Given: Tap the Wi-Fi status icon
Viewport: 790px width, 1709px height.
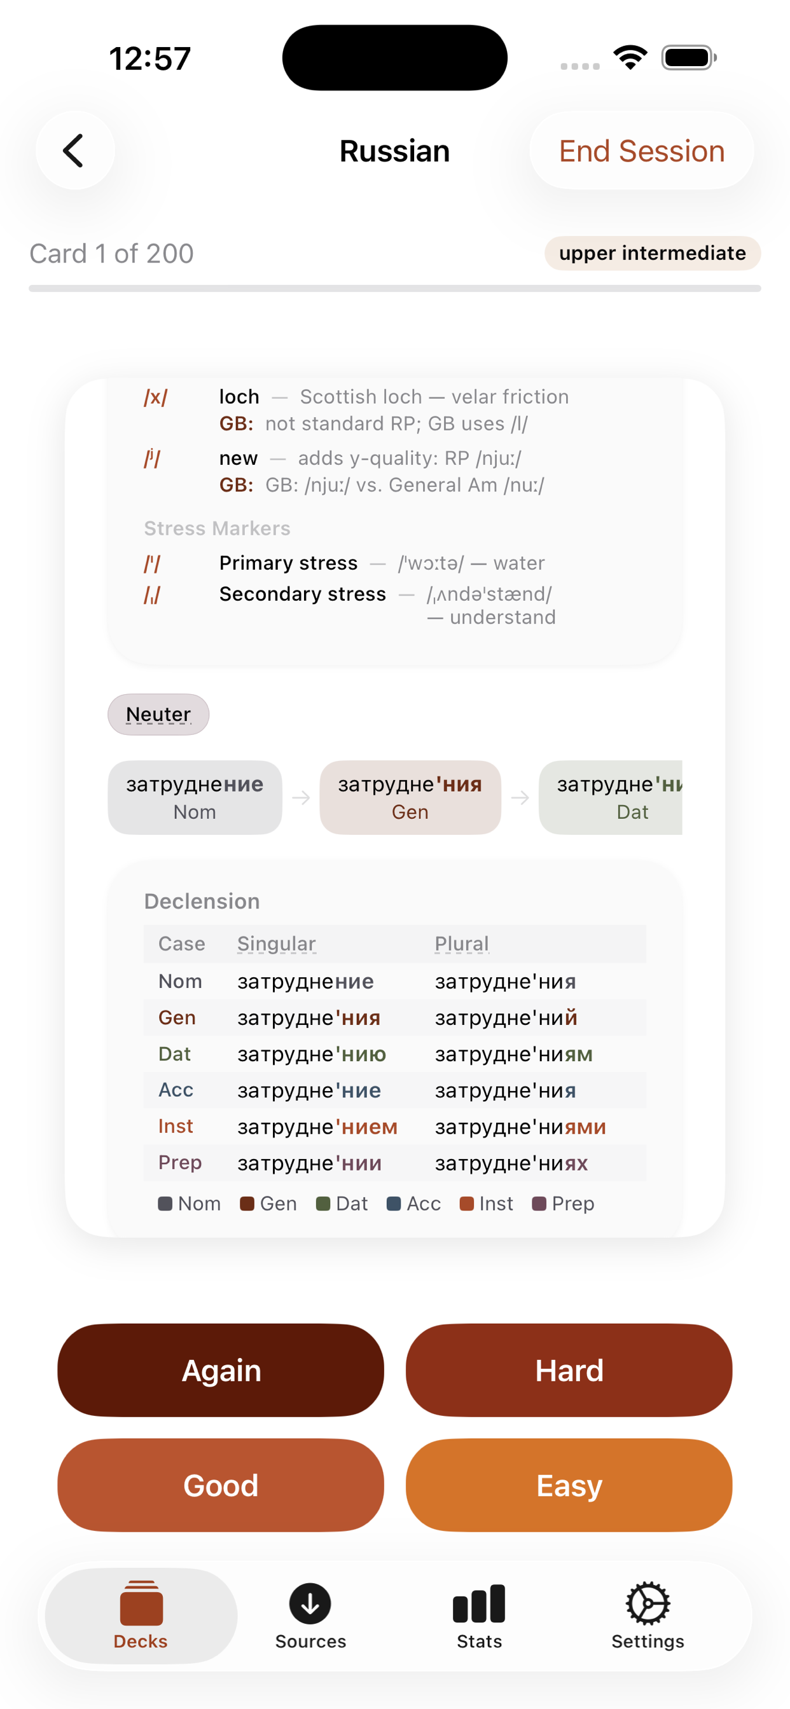Looking at the screenshot, I should coord(630,58).
